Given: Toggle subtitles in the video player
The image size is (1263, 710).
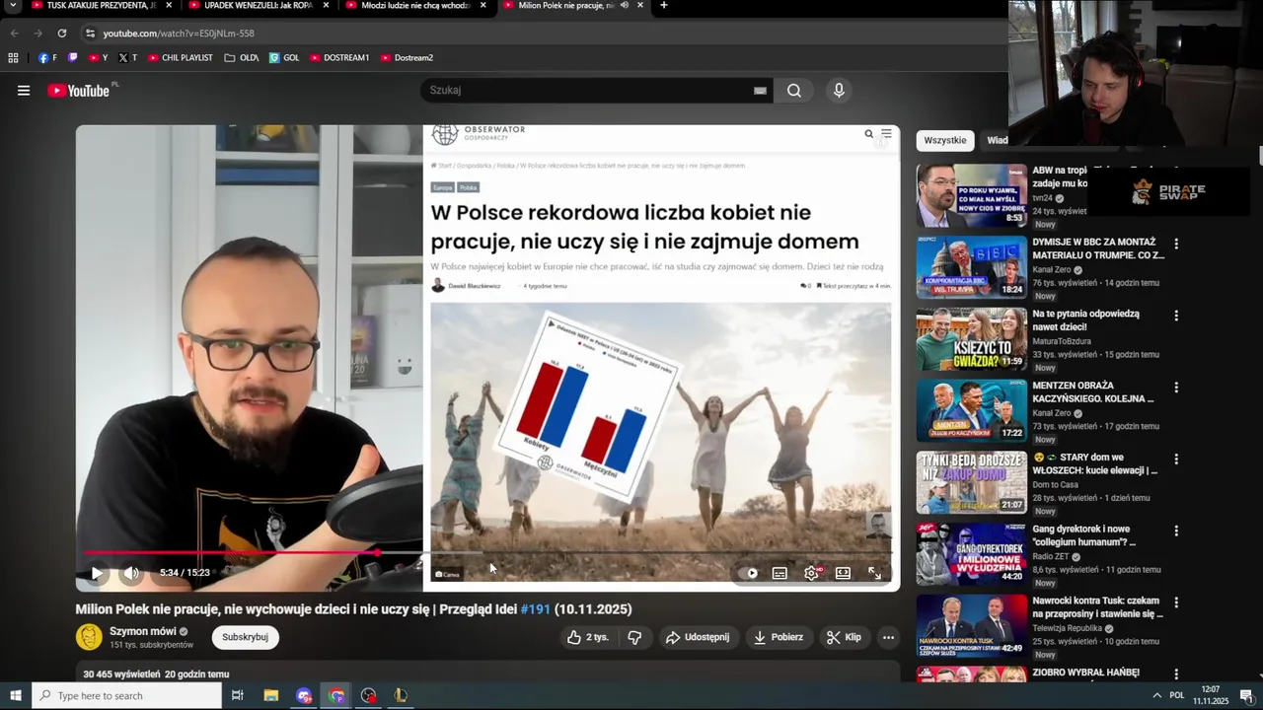Looking at the screenshot, I should point(780,573).
